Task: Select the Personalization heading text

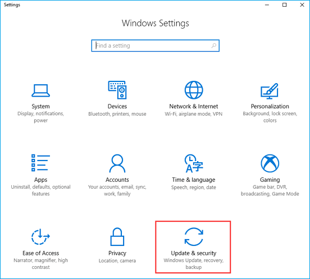Action: pos(270,106)
